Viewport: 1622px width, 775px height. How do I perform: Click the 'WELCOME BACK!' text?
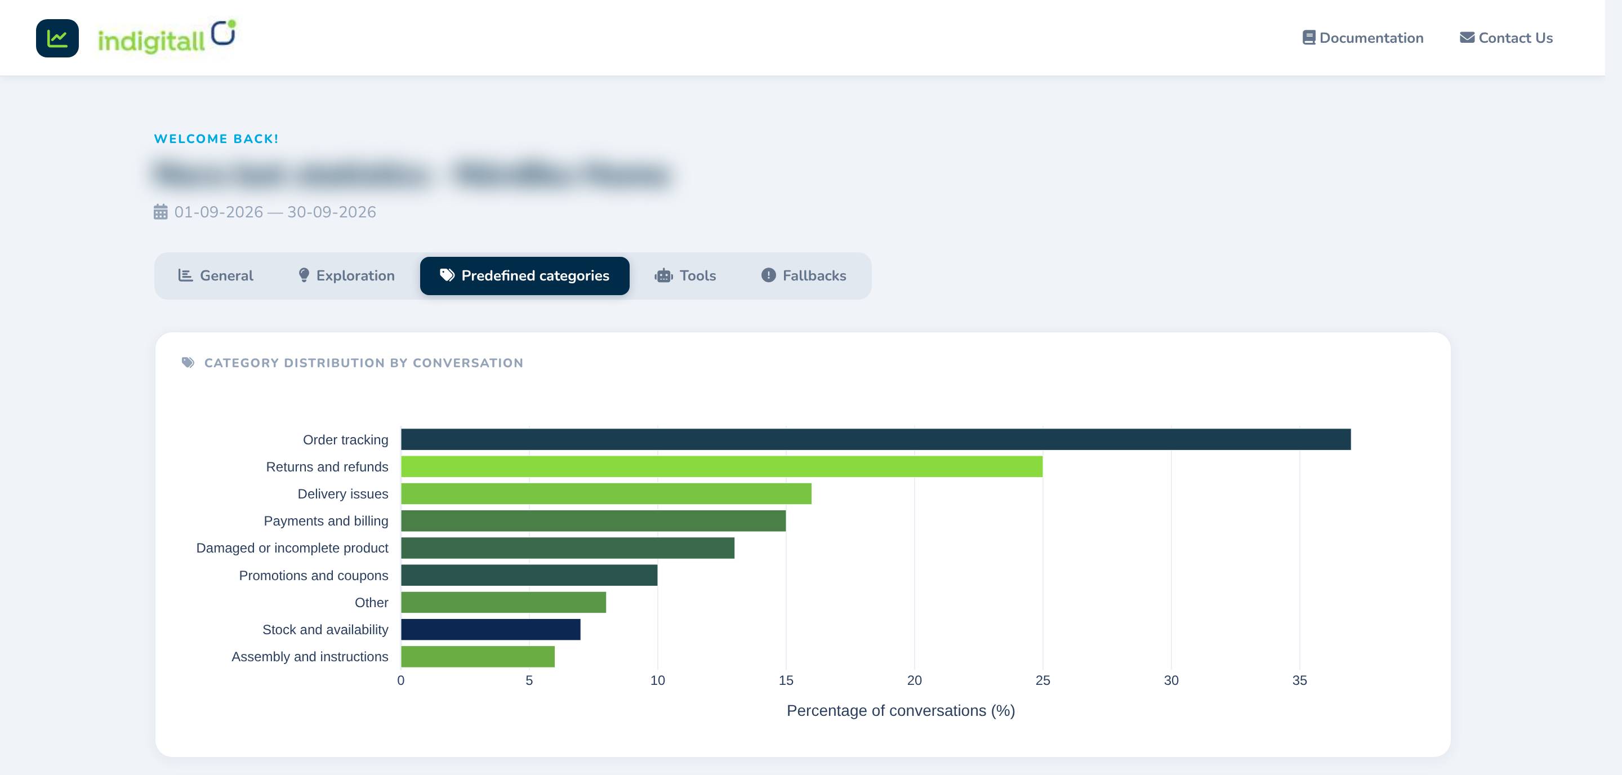click(x=216, y=139)
